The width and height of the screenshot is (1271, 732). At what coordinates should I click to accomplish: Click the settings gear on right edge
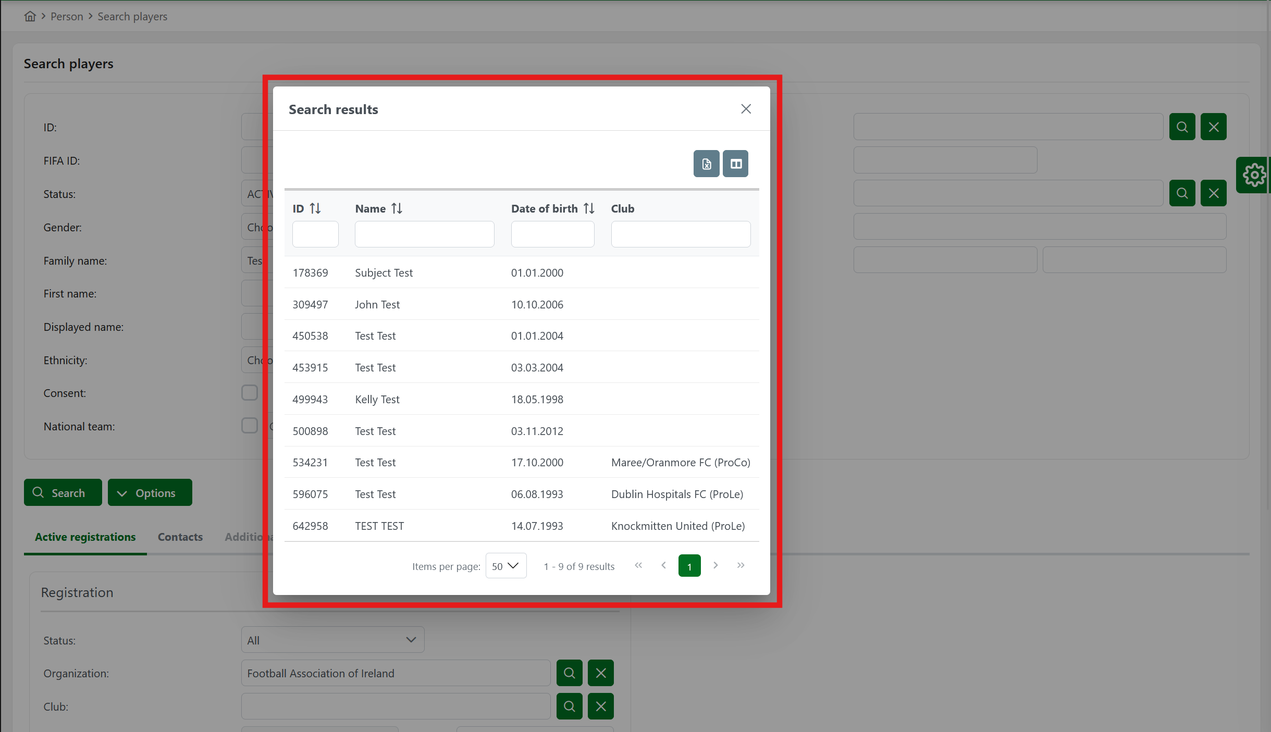[x=1253, y=175]
